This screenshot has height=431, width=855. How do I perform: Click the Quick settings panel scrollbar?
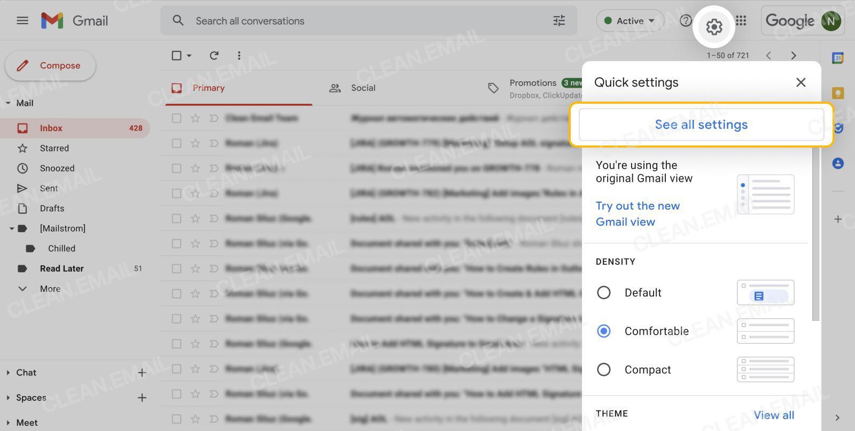[815, 234]
